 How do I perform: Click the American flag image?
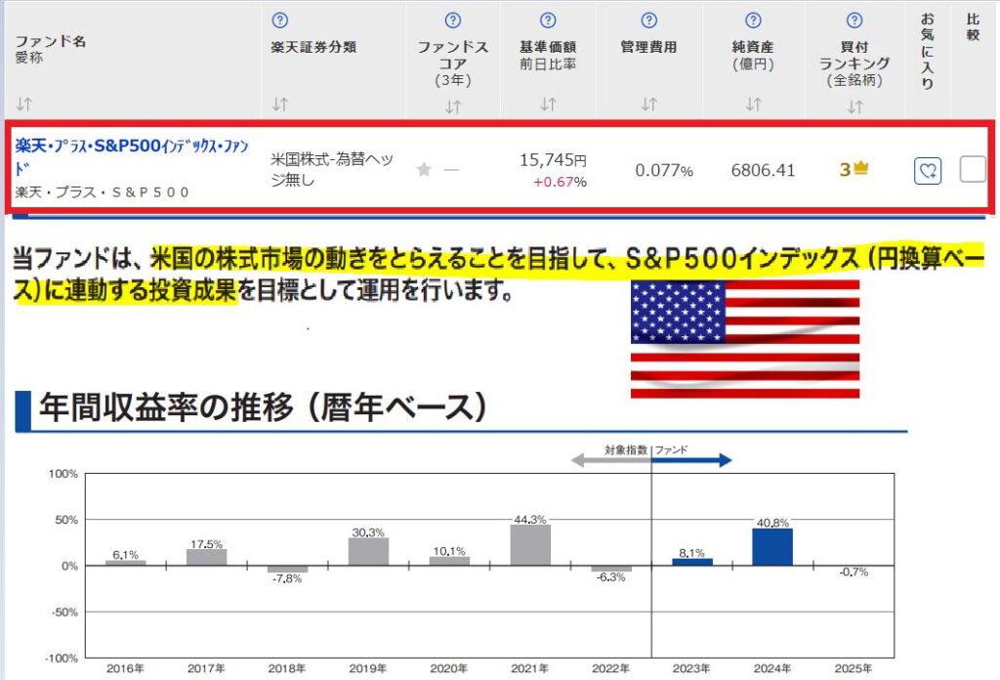click(744, 338)
